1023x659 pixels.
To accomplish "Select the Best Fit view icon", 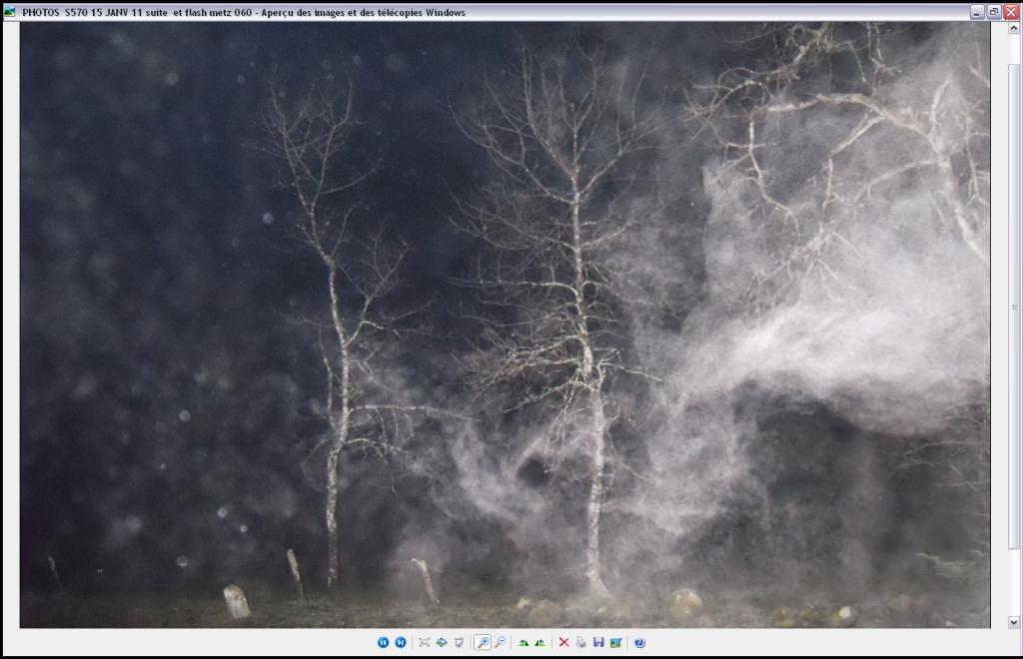I will pos(424,643).
